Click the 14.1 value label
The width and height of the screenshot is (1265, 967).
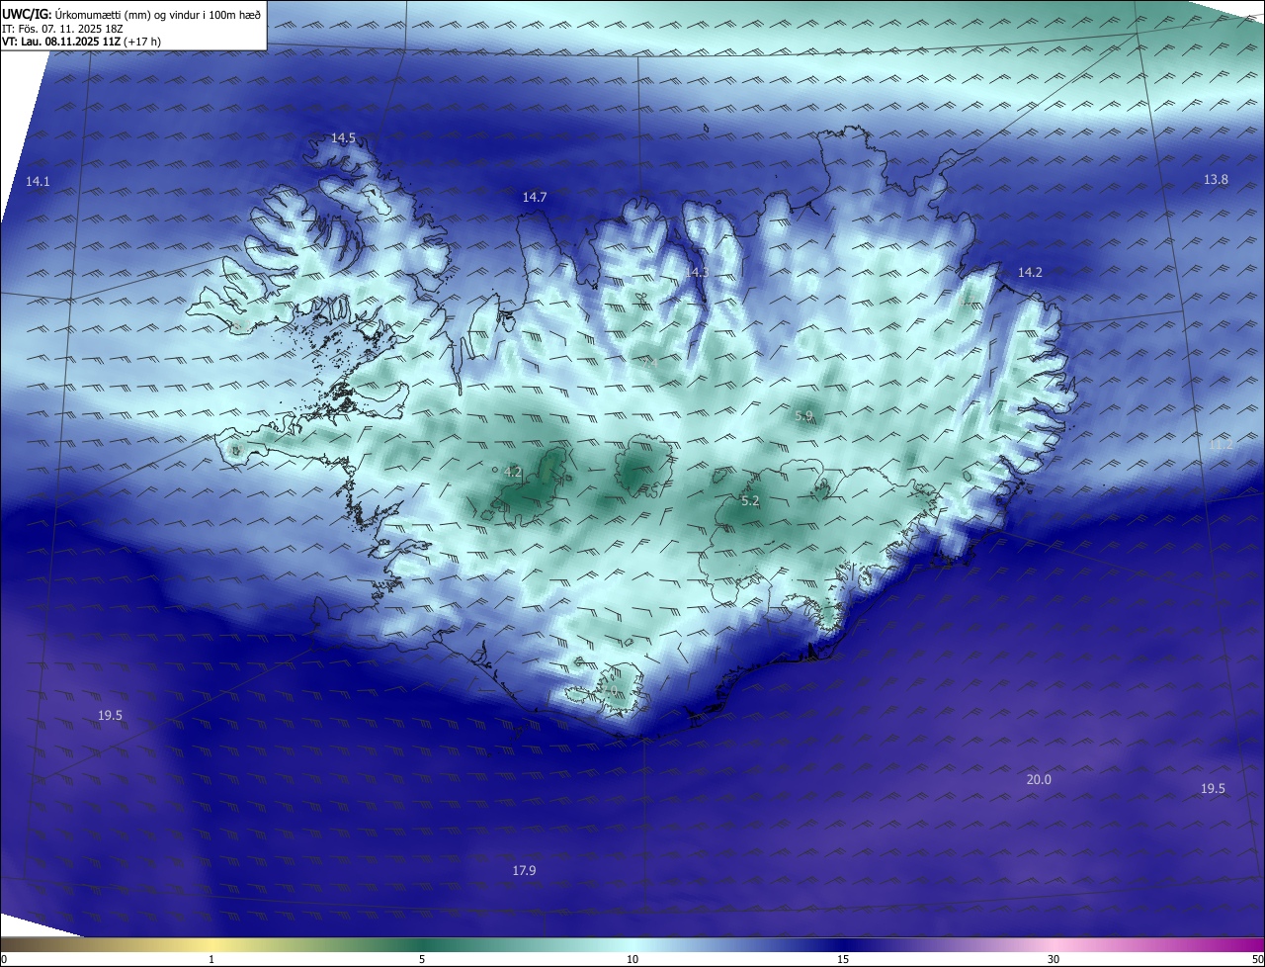[38, 181]
